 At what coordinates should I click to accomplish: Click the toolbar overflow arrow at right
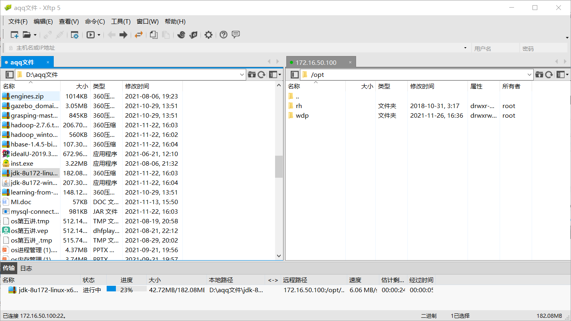coord(567,38)
